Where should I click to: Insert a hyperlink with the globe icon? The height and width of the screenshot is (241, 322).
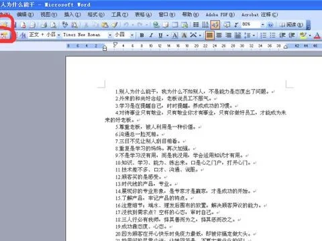(x=156, y=25)
